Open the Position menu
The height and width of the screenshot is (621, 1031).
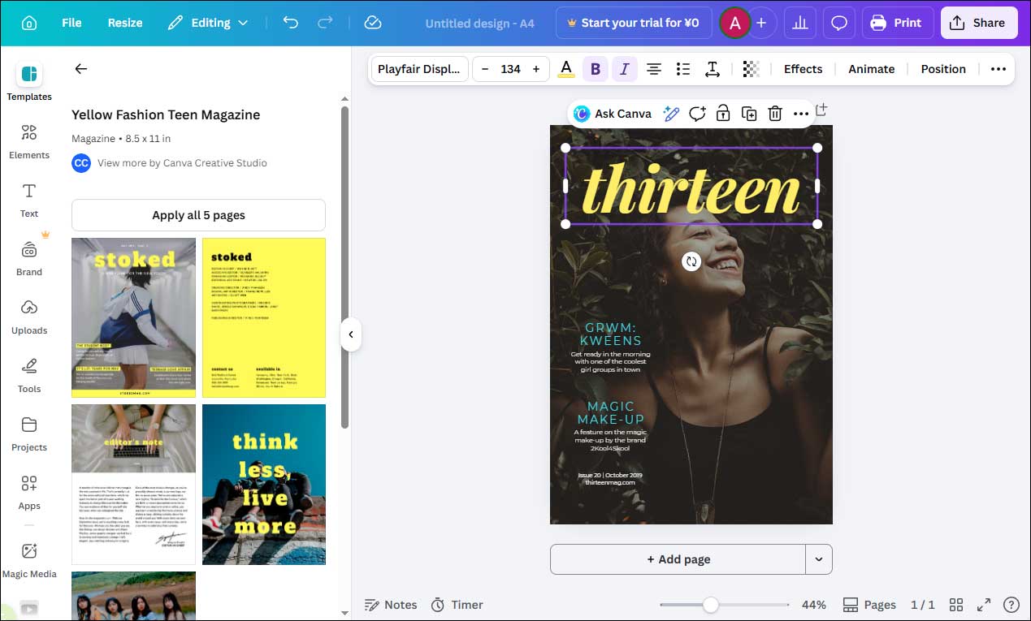pyautogui.click(x=942, y=69)
